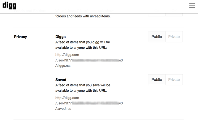Viewport: 198px width, 122px height.
Task: Set Diggs feed to Private
Action: 174,37
